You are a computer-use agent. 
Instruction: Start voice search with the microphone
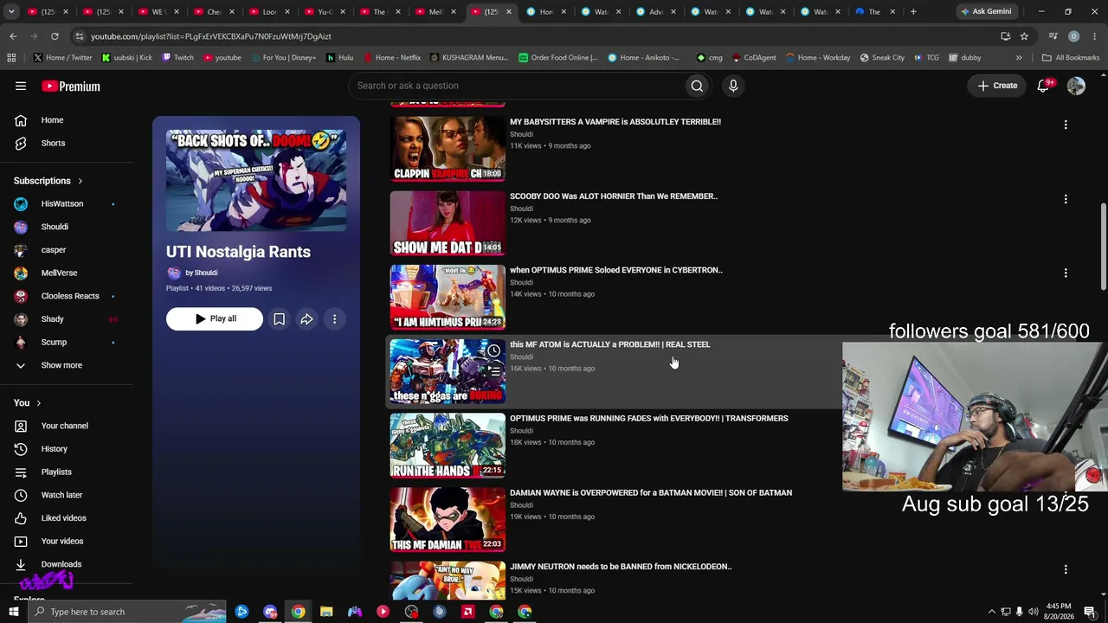(733, 86)
